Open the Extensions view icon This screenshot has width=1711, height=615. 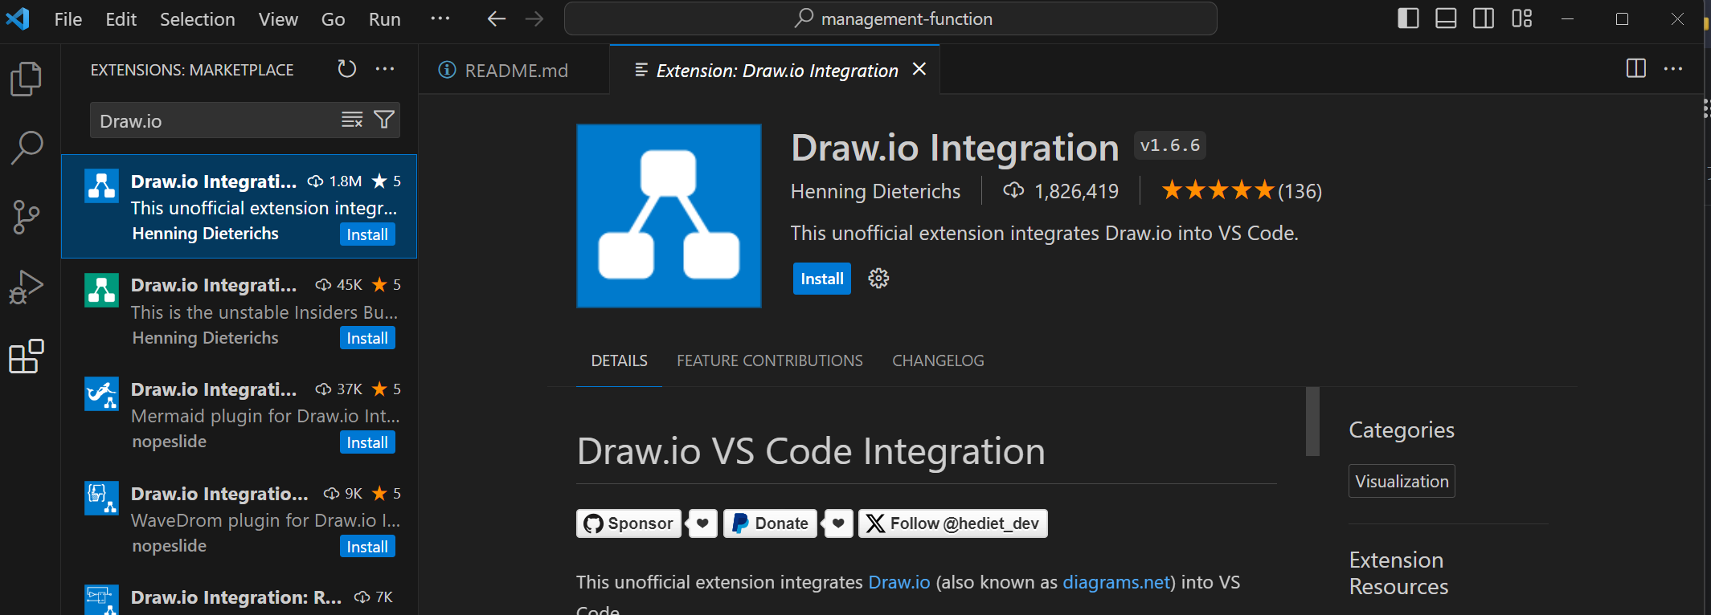click(x=27, y=356)
